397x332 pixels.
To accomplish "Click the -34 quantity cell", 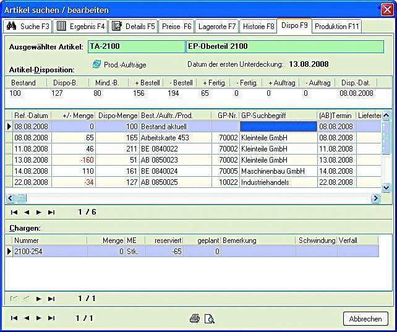I will (74, 182).
